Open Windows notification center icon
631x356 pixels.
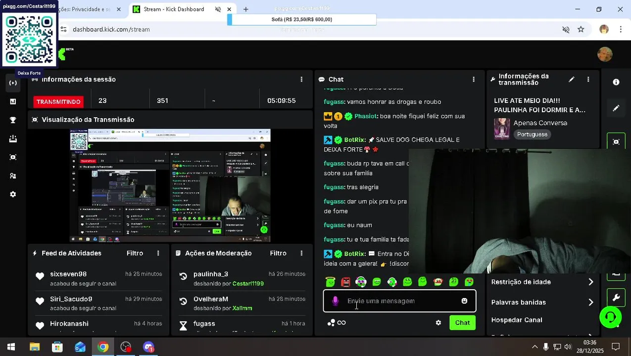616,347
